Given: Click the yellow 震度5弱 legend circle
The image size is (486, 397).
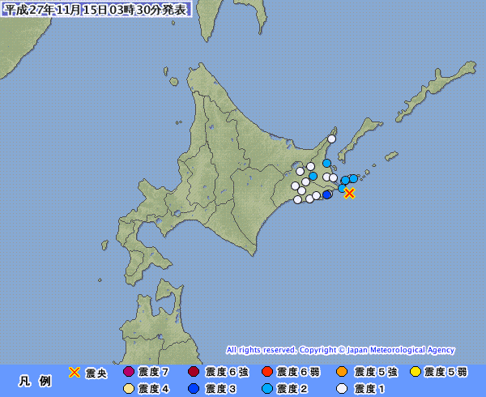Looking at the screenshot, I should 416,372.
